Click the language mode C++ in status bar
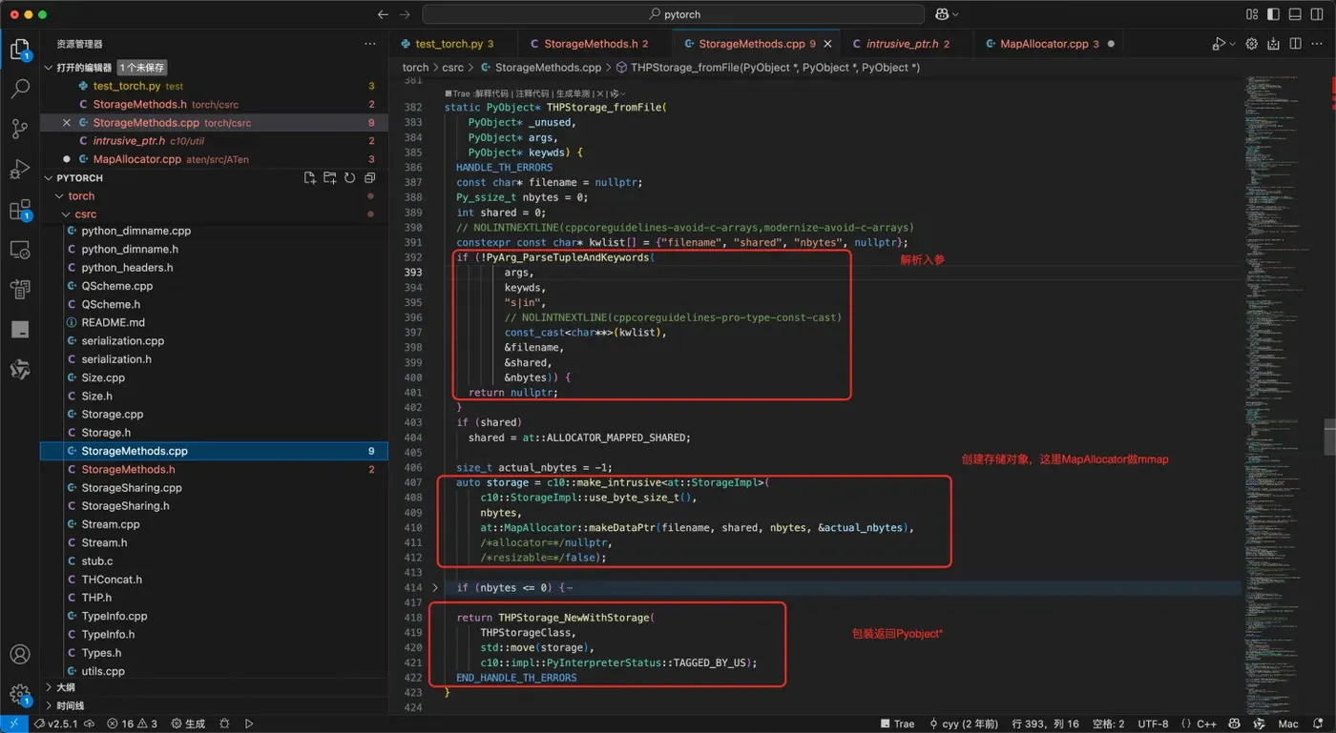This screenshot has width=1336, height=733. [x=1206, y=723]
